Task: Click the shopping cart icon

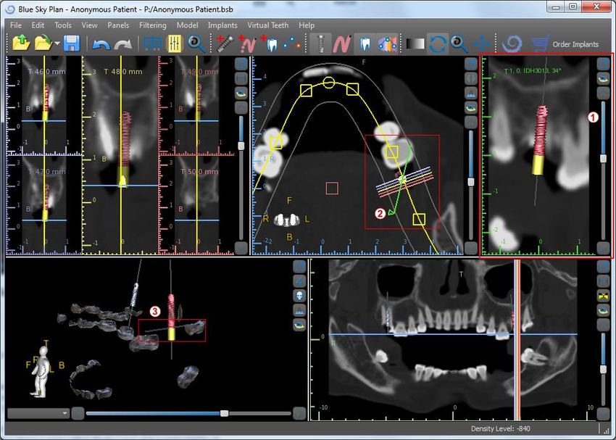Action: coord(540,43)
